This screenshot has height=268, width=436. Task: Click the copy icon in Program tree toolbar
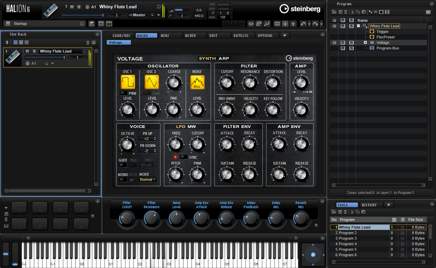point(358,12)
